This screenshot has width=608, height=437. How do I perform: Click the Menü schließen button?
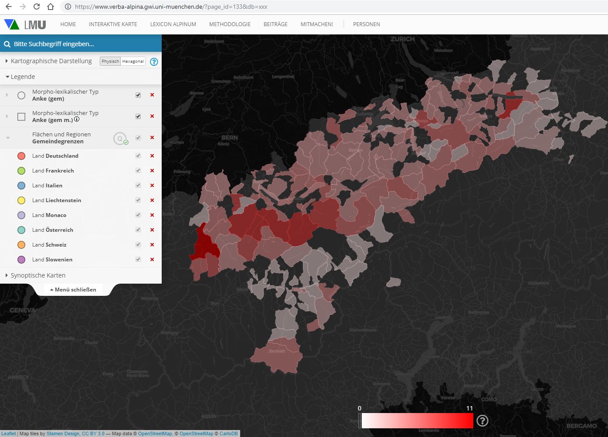(73, 290)
